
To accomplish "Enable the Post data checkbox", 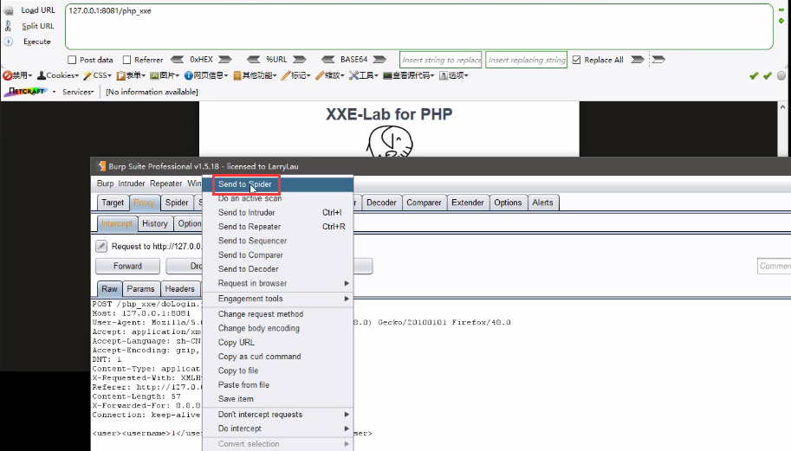I will pos(72,60).
